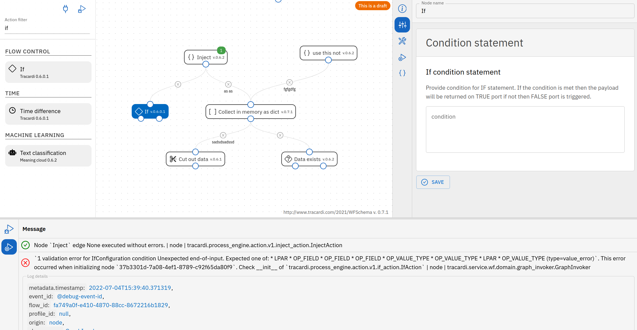Click the blue debug icon in bottom-left corner
This screenshot has height=330, width=637.
pos(9,247)
